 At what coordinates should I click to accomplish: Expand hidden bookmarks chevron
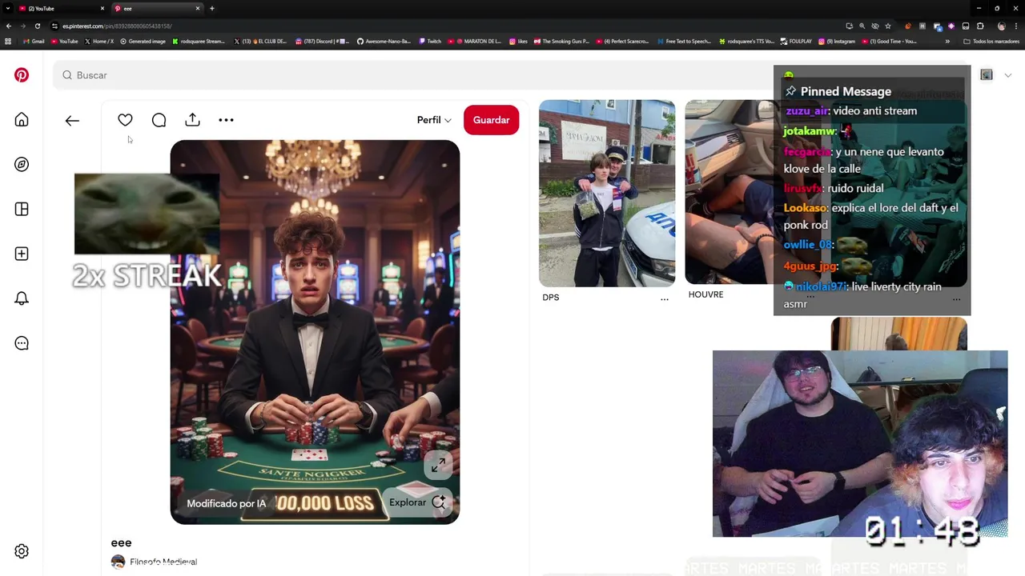pyautogui.click(x=947, y=41)
